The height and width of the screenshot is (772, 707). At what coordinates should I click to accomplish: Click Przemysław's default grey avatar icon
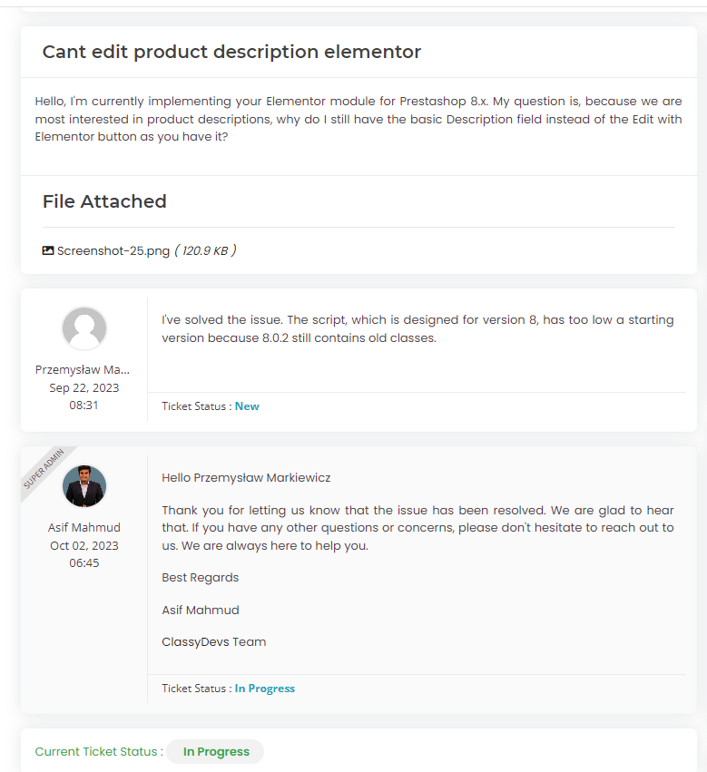(84, 328)
